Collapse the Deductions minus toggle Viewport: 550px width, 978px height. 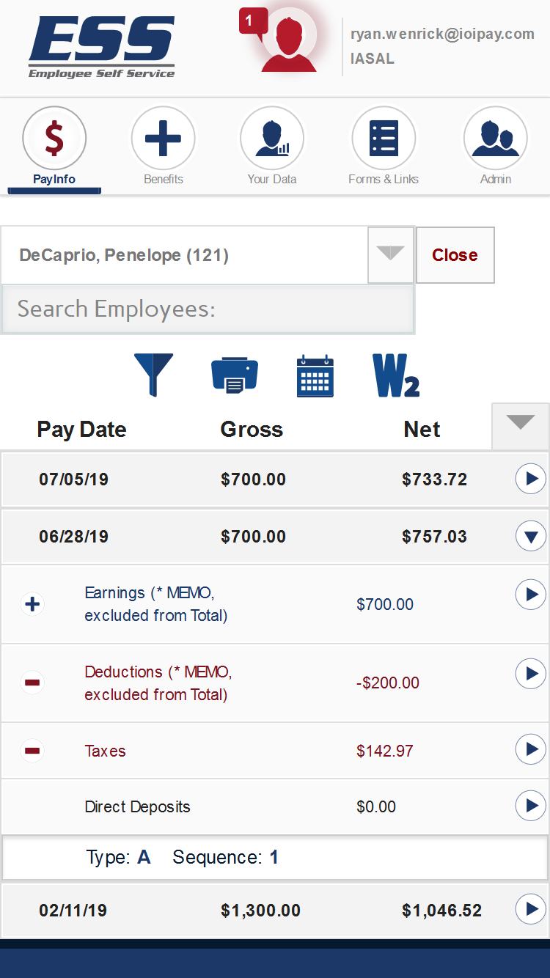(32, 683)
